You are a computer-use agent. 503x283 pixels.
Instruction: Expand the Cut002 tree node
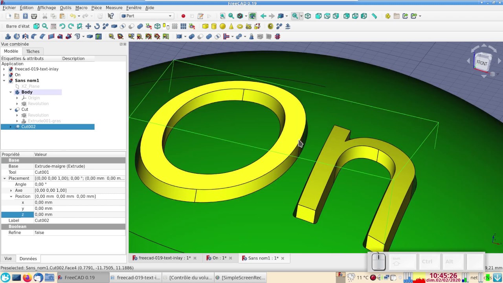coord(11,127)
